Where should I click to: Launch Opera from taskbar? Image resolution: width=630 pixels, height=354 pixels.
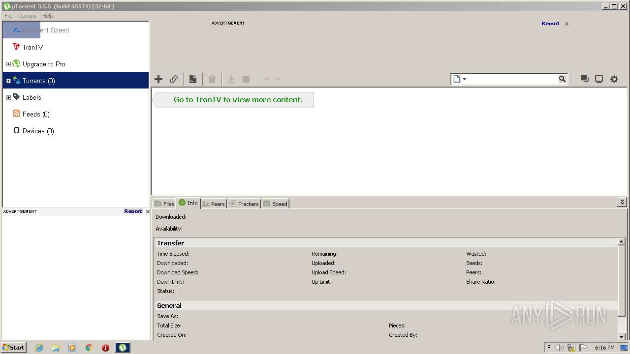pyautogui.click(x=105, y=348)
